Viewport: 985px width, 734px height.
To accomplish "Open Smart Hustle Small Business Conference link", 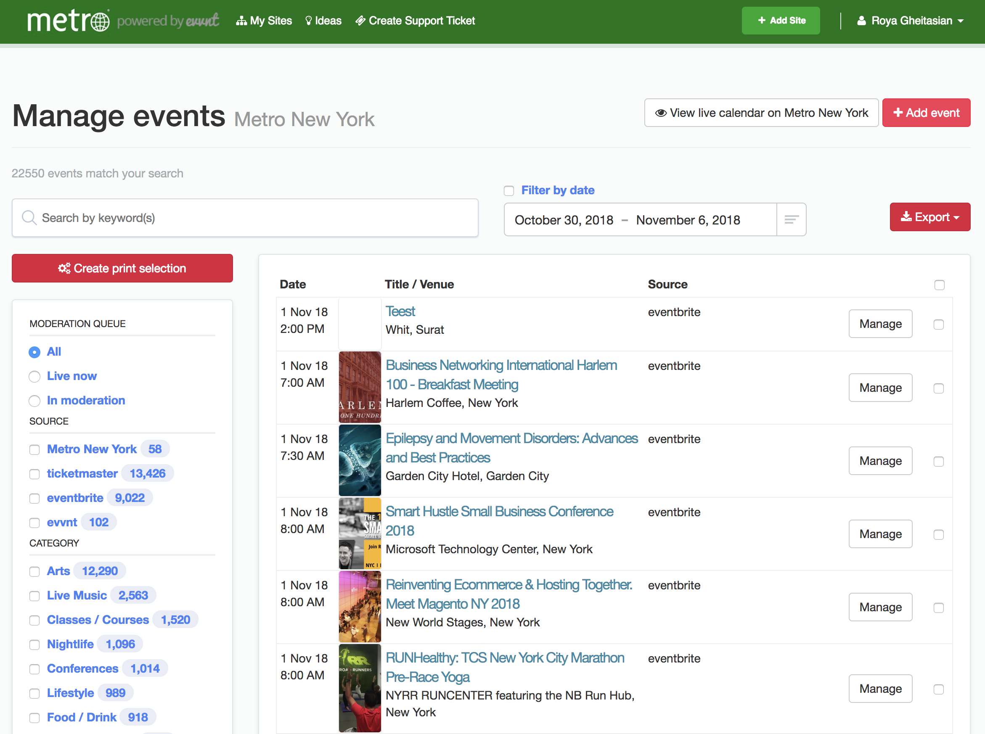I will 499,521.
